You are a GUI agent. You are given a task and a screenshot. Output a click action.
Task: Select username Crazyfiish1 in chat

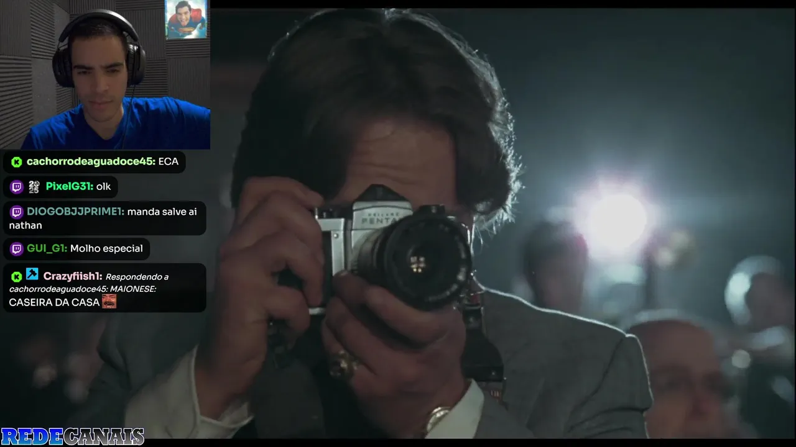73,276
